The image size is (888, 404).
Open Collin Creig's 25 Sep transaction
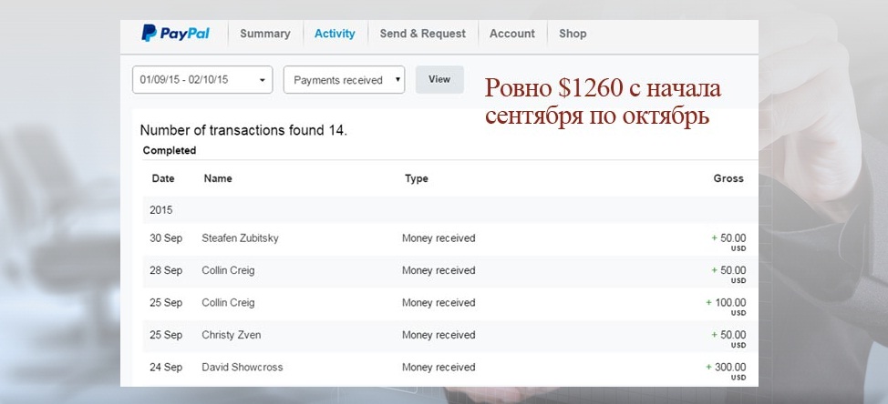pos(229,302)
